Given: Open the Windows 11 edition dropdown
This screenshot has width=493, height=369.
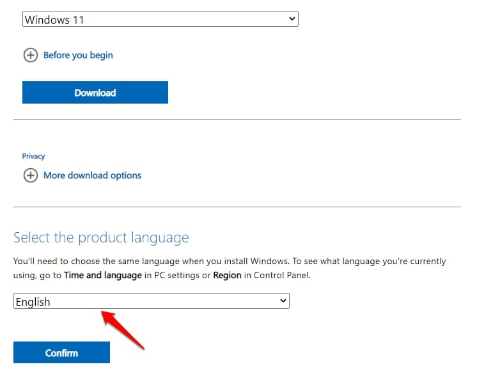Looking at the screenshot, I should [x=160, y=19].
